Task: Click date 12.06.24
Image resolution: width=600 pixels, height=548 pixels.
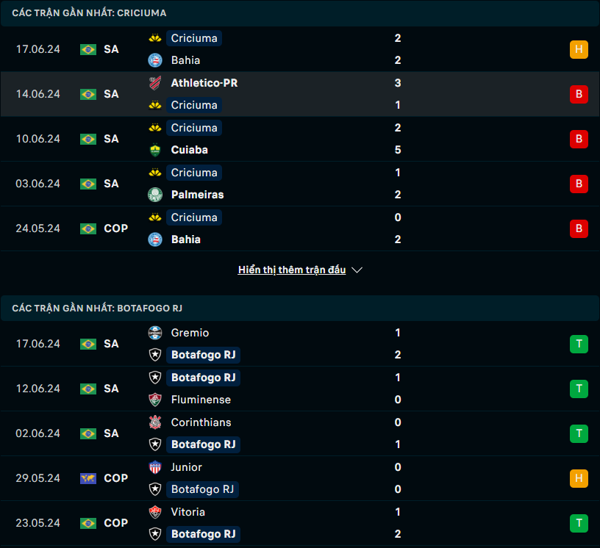Action: coord(38,389)
